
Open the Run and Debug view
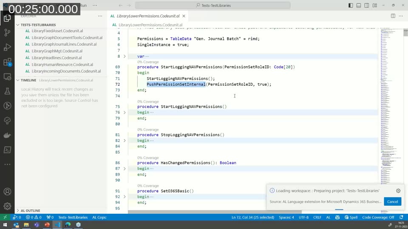pyautogui.click(x=7, y=47)
